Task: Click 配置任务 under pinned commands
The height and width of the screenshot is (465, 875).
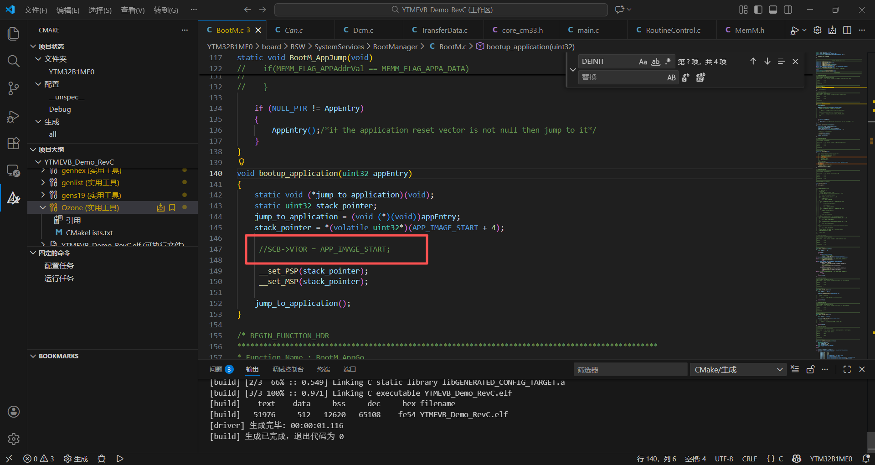Action: point(59,266)
